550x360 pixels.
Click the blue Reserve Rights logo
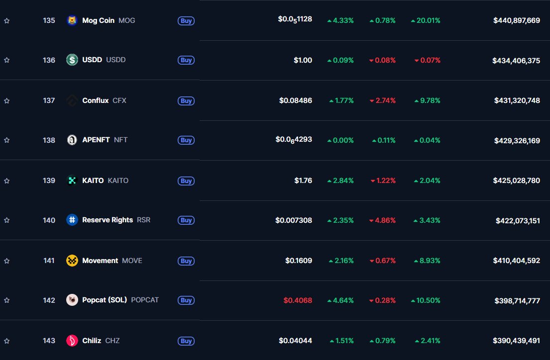click(x=72, y=220)
